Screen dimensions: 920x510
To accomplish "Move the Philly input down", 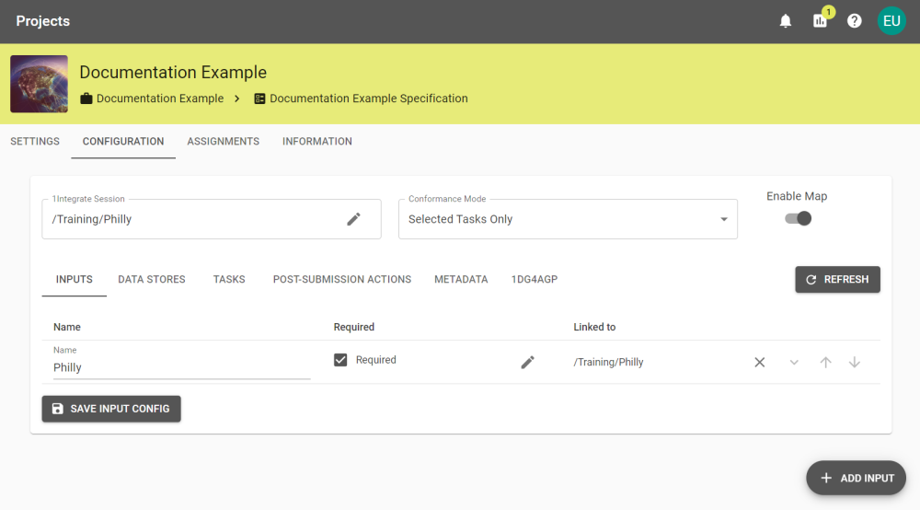I will [x=855, y=362].
